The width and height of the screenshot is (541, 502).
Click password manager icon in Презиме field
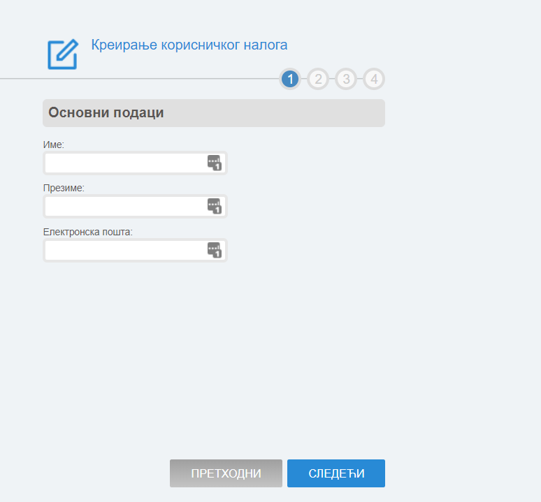click(x=215, y=206)
